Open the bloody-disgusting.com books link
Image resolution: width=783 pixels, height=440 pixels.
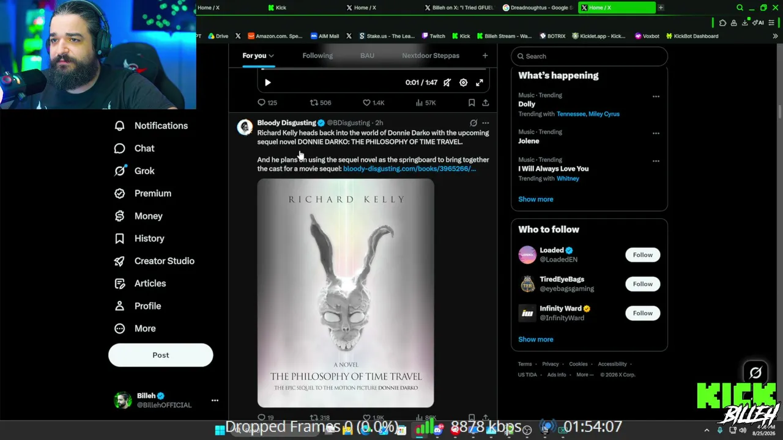pyautogui.click(x=409, y=169)
